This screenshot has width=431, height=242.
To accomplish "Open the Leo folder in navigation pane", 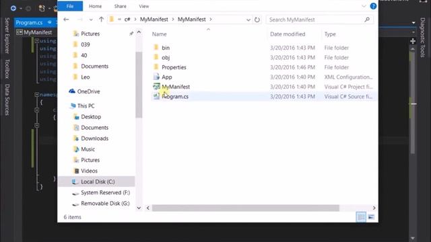I will [86, 77].
